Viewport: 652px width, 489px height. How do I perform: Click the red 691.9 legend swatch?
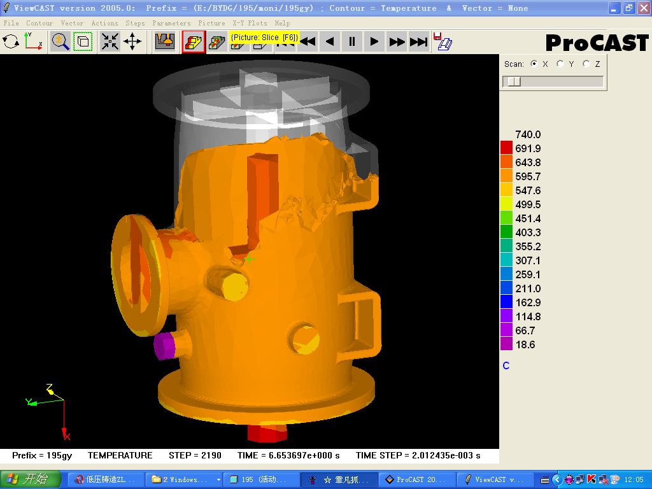506,148
